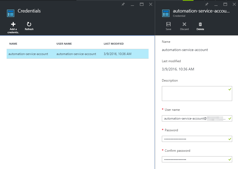This screenshot has width=238, height=169.
Task: Click the Name value automation-service-account
Action: 185,50
